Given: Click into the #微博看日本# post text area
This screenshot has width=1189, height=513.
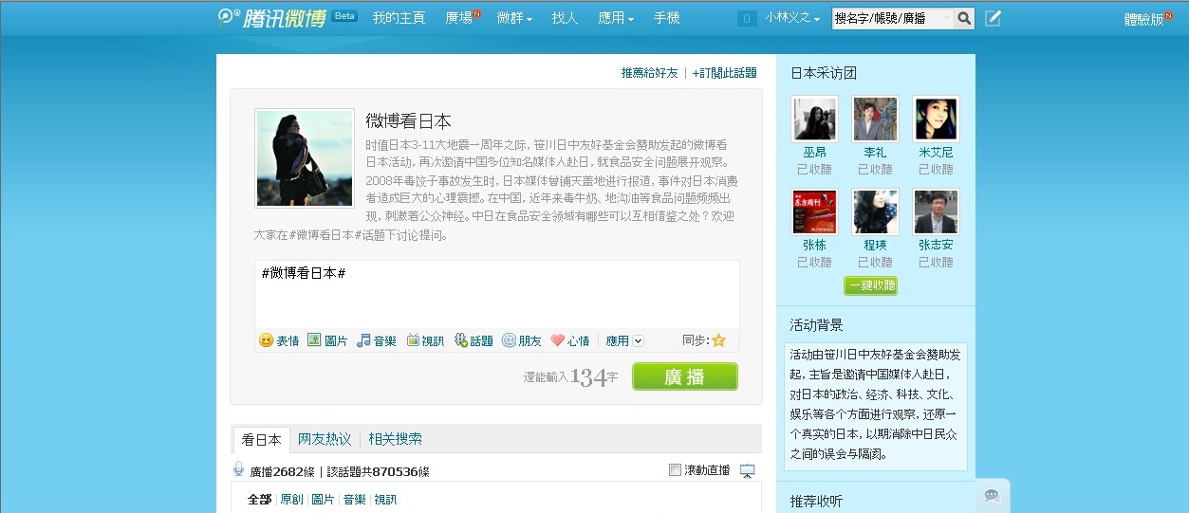Looking at the screenshot, I should tap(497, 294).
